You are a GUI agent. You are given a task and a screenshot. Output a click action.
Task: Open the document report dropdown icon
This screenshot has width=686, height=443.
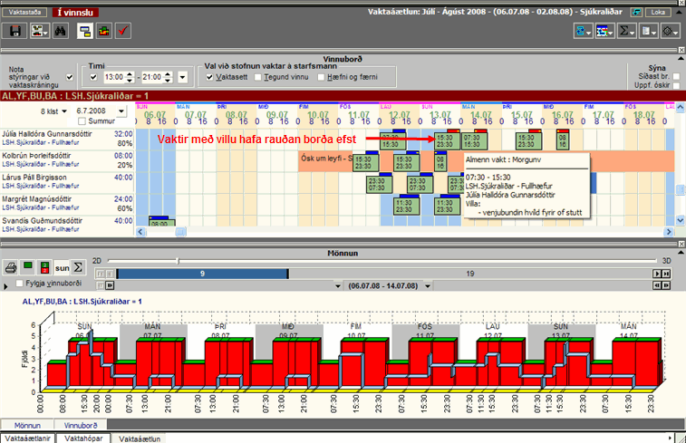[648, 31]
